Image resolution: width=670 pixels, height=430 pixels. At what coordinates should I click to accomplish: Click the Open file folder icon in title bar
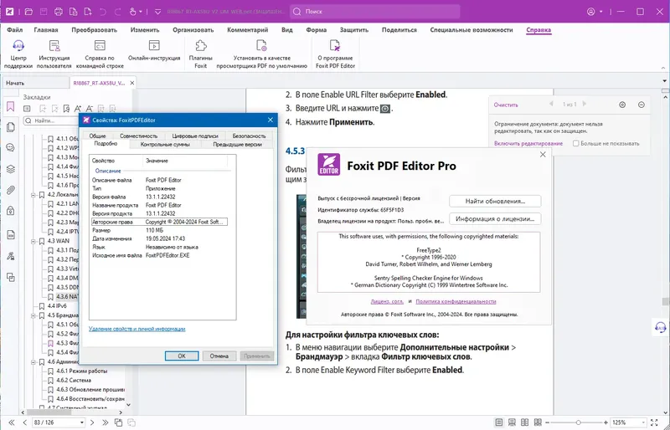click(x=28, y=12)
